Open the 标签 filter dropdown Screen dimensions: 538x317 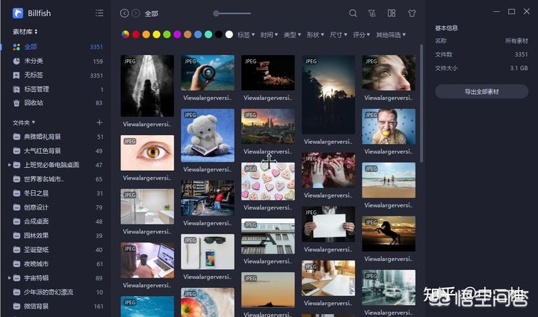coord(246,34)
